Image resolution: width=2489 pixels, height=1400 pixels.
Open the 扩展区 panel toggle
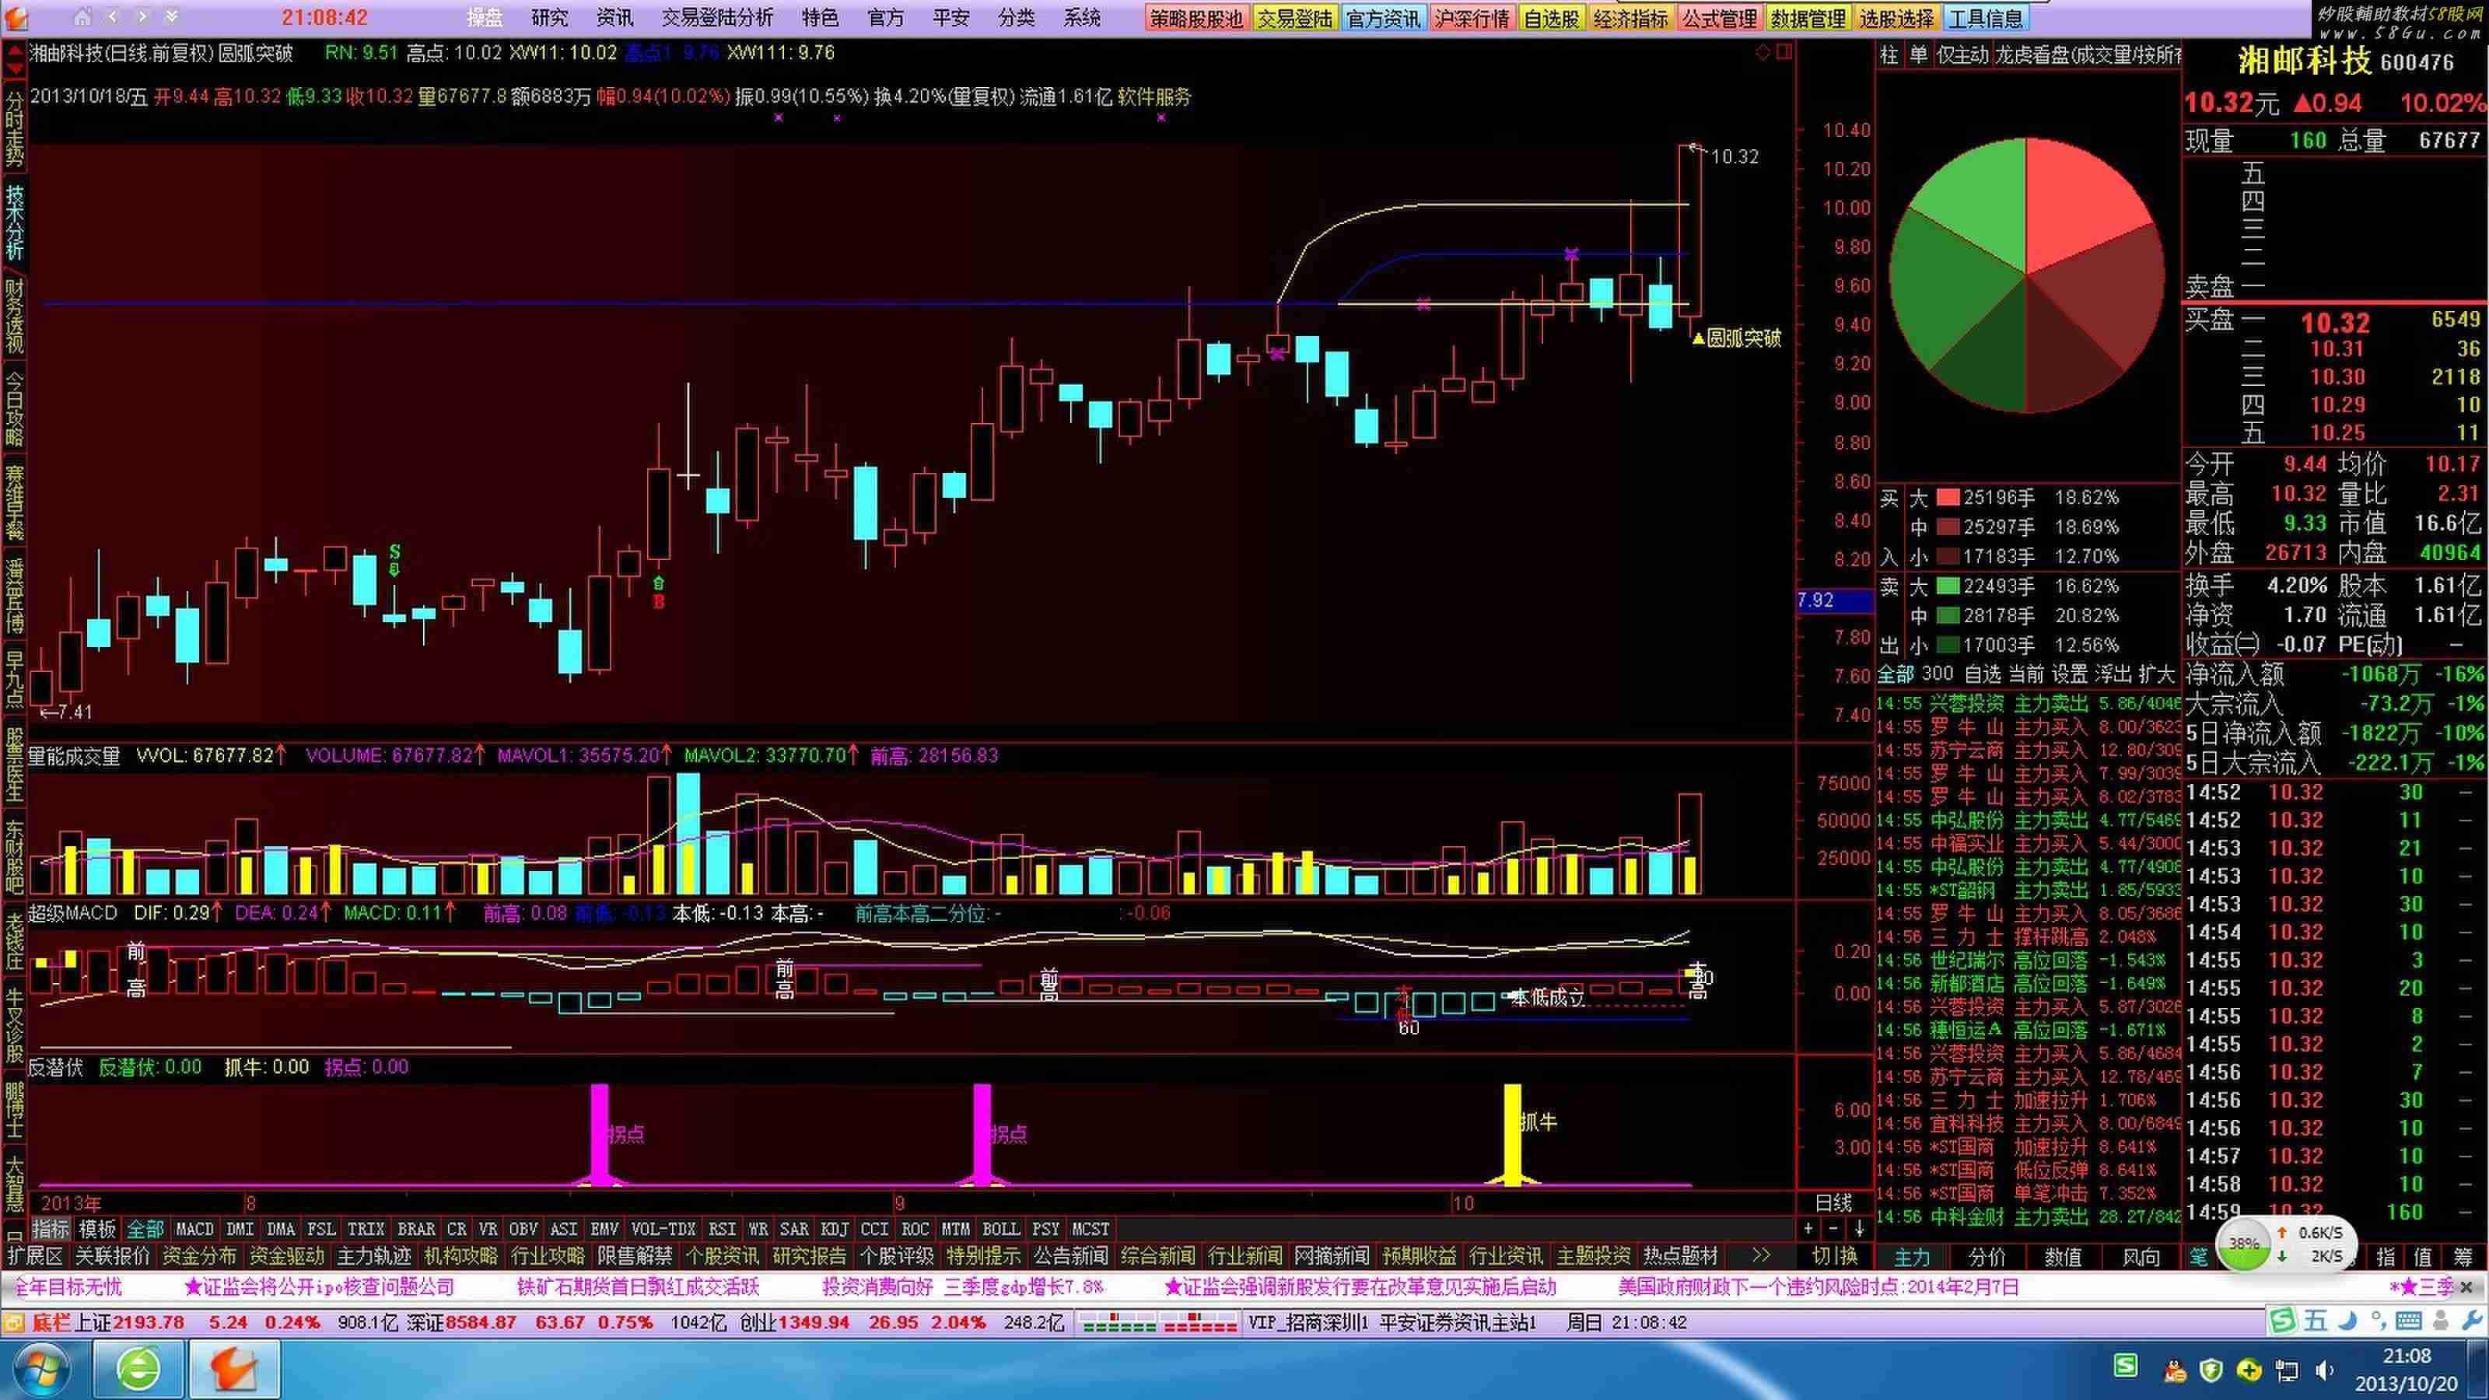[x=35, y=1255]
